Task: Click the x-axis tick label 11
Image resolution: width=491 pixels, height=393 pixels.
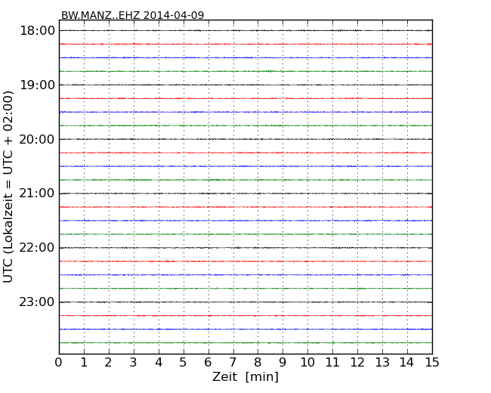Action: (x=332, y=363)
